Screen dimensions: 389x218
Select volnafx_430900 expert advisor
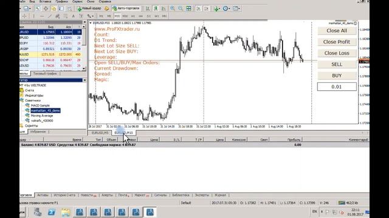pyautogui.click(x=42, y=121)
